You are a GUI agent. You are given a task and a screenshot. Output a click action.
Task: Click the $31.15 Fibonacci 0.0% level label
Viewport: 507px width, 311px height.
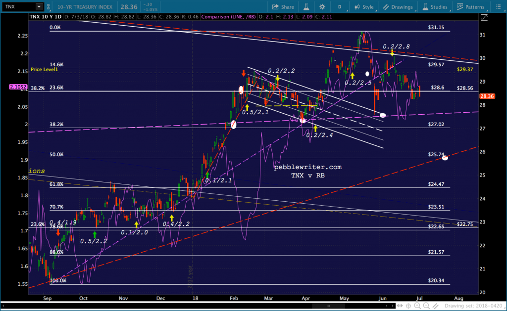(436, 28)
